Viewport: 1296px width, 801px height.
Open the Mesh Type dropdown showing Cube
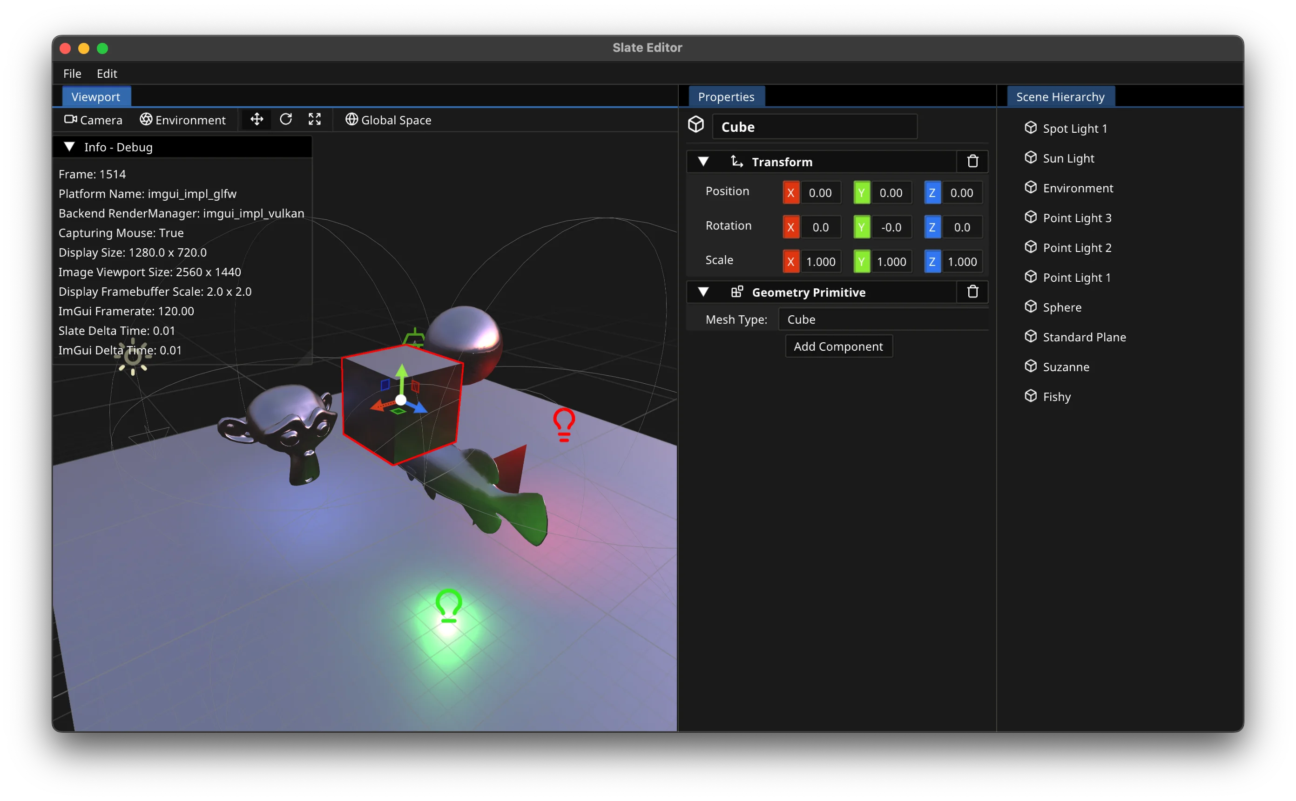point(883,319)
